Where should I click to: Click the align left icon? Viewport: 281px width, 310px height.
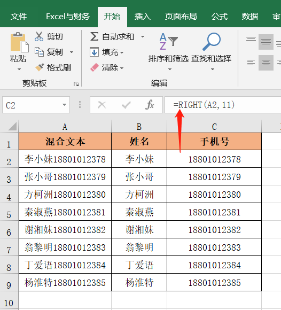[x=251, y=63]
